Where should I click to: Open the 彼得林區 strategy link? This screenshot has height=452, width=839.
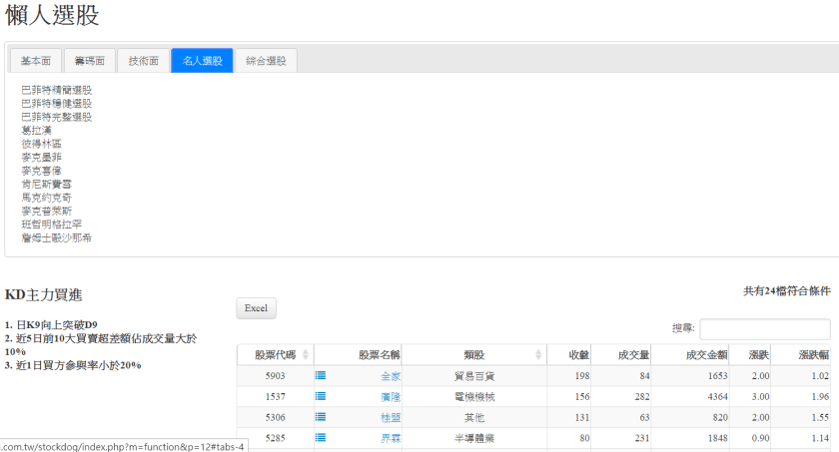coord(41,144)
